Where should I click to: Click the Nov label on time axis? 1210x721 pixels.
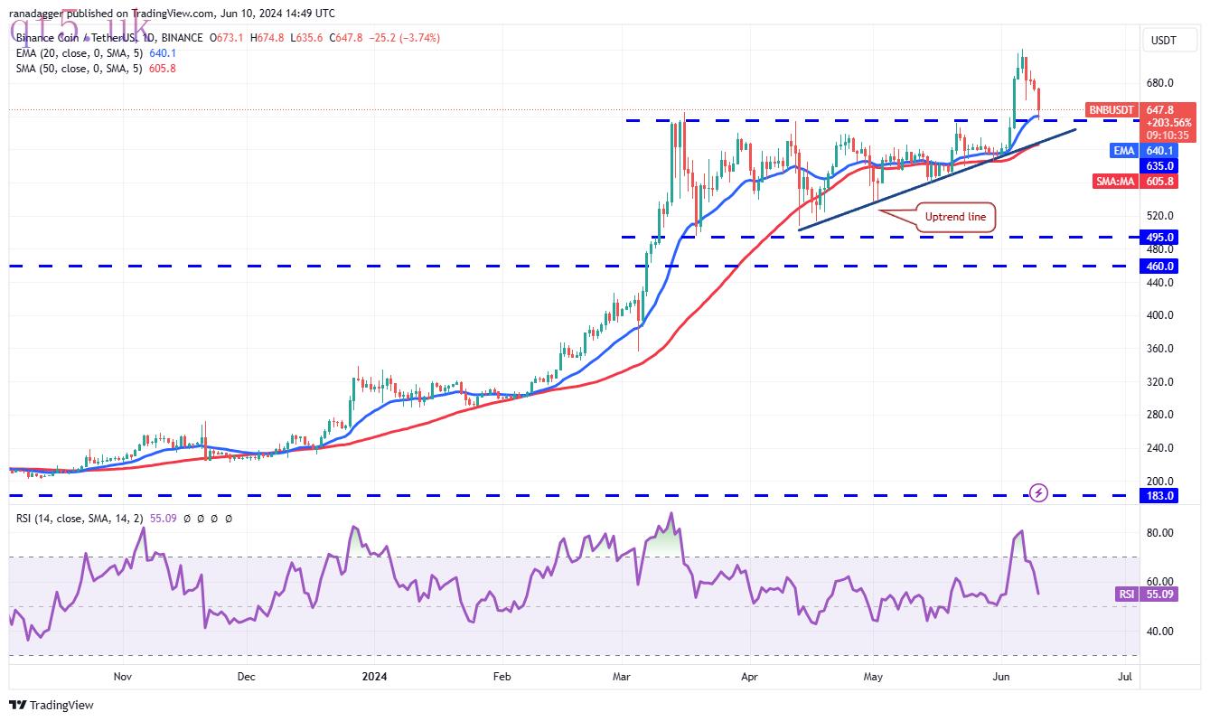point(123,676)
